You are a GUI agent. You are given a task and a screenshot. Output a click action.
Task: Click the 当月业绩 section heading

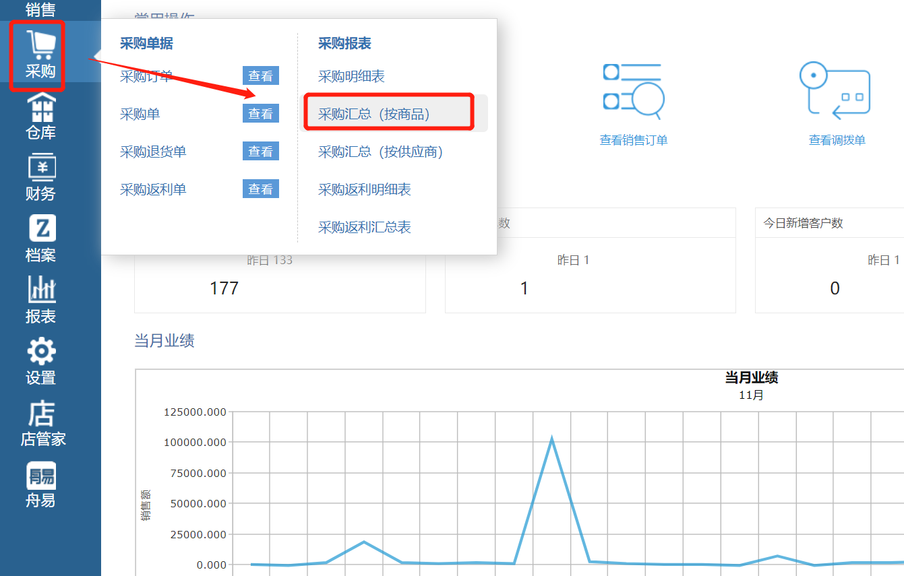(x=164, y=341)
